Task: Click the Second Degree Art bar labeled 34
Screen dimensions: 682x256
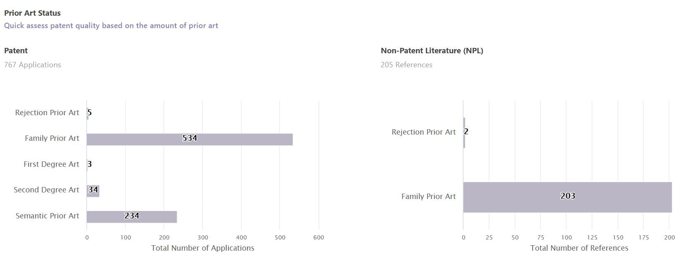Action: pyautogui.click(x=93, y=191)
